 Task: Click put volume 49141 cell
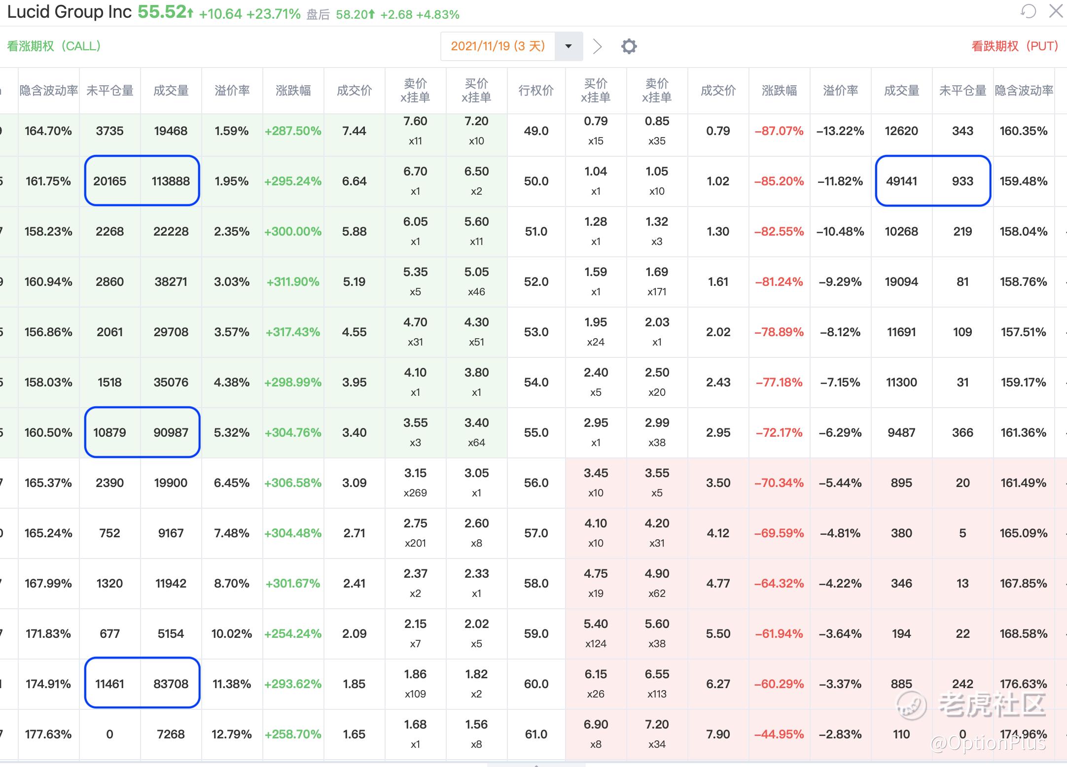coord(901,181)
